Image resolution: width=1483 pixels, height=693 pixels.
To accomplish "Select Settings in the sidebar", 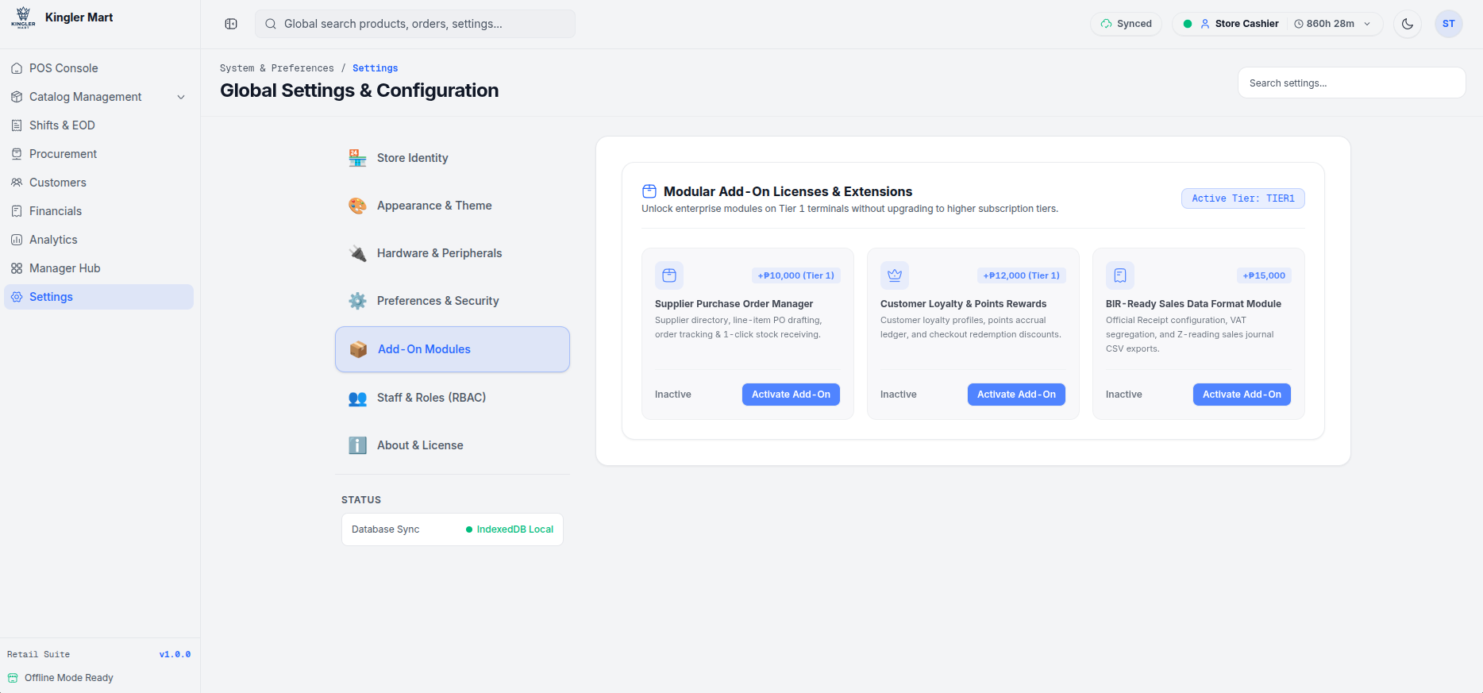I will [98, 297].
